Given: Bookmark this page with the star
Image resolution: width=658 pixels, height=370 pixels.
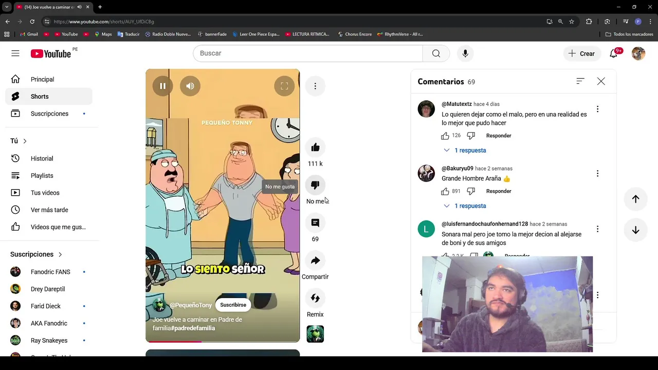Looking at the screenshot, I should pos(572,22).
